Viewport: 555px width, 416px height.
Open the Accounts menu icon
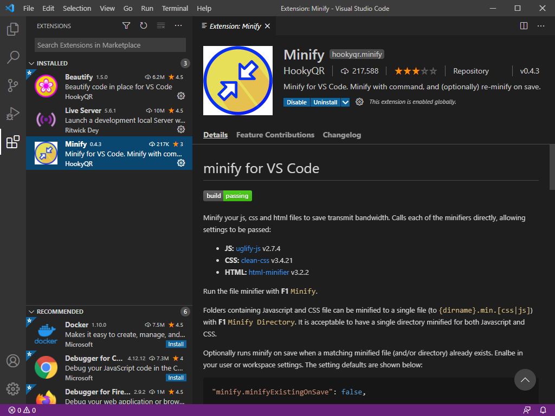[x=13, y=361]
